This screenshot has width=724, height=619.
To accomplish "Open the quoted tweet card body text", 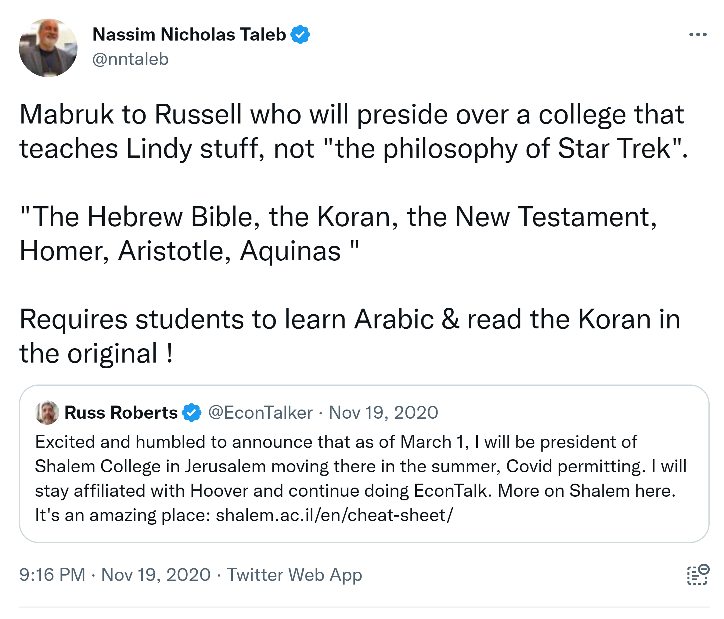I will [360, 478].
